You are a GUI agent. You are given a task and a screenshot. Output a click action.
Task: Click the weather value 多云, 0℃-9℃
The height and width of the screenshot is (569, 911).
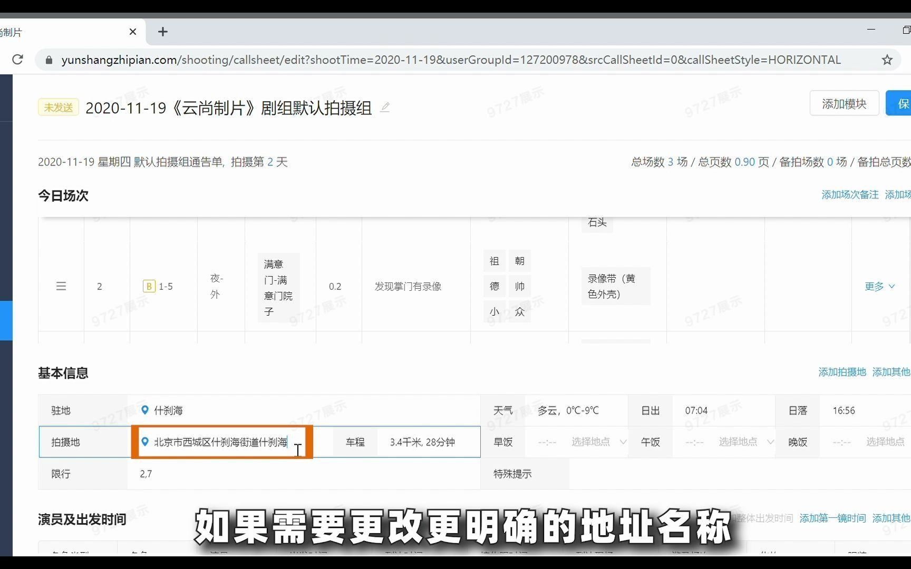568,410
